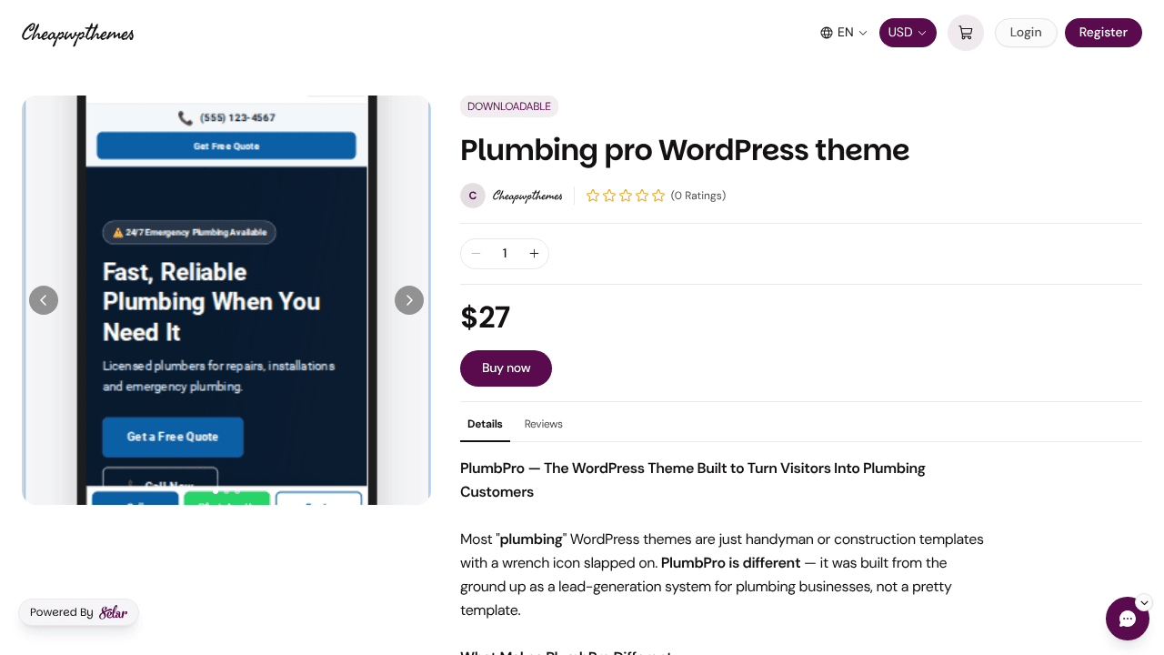Open the shopping cart icon
This screenshot has height=655, width=1164.
966,33
